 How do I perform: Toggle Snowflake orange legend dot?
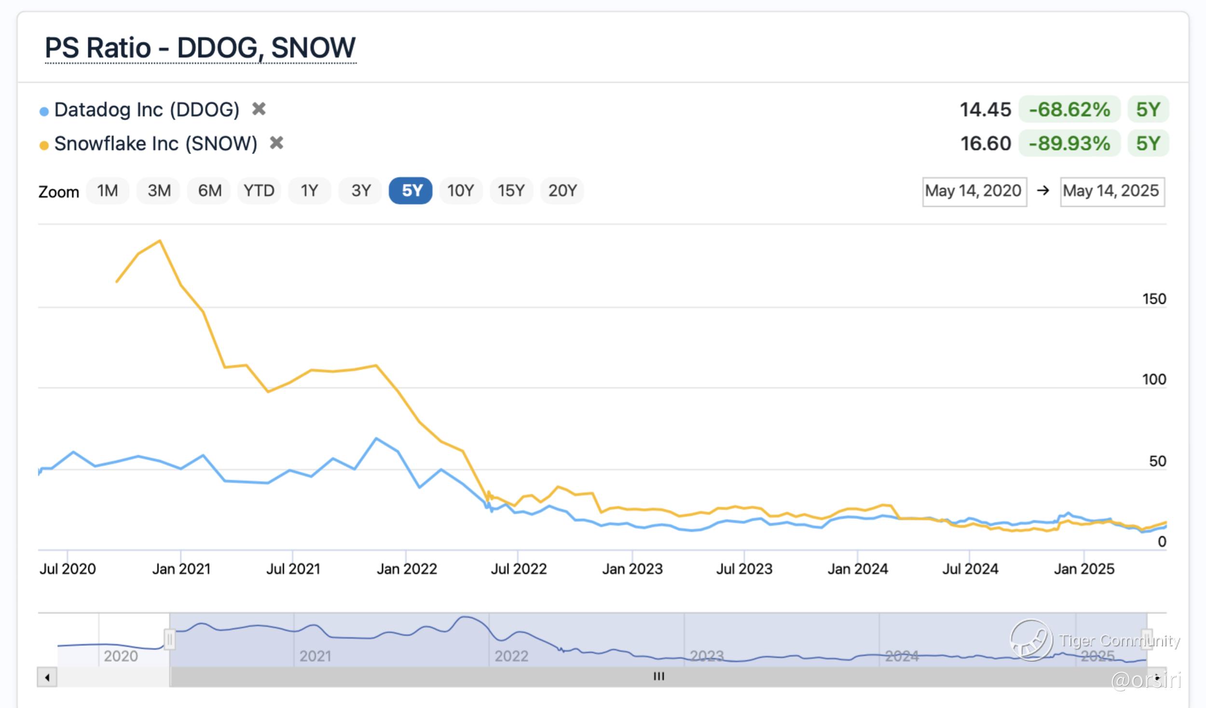44,145
